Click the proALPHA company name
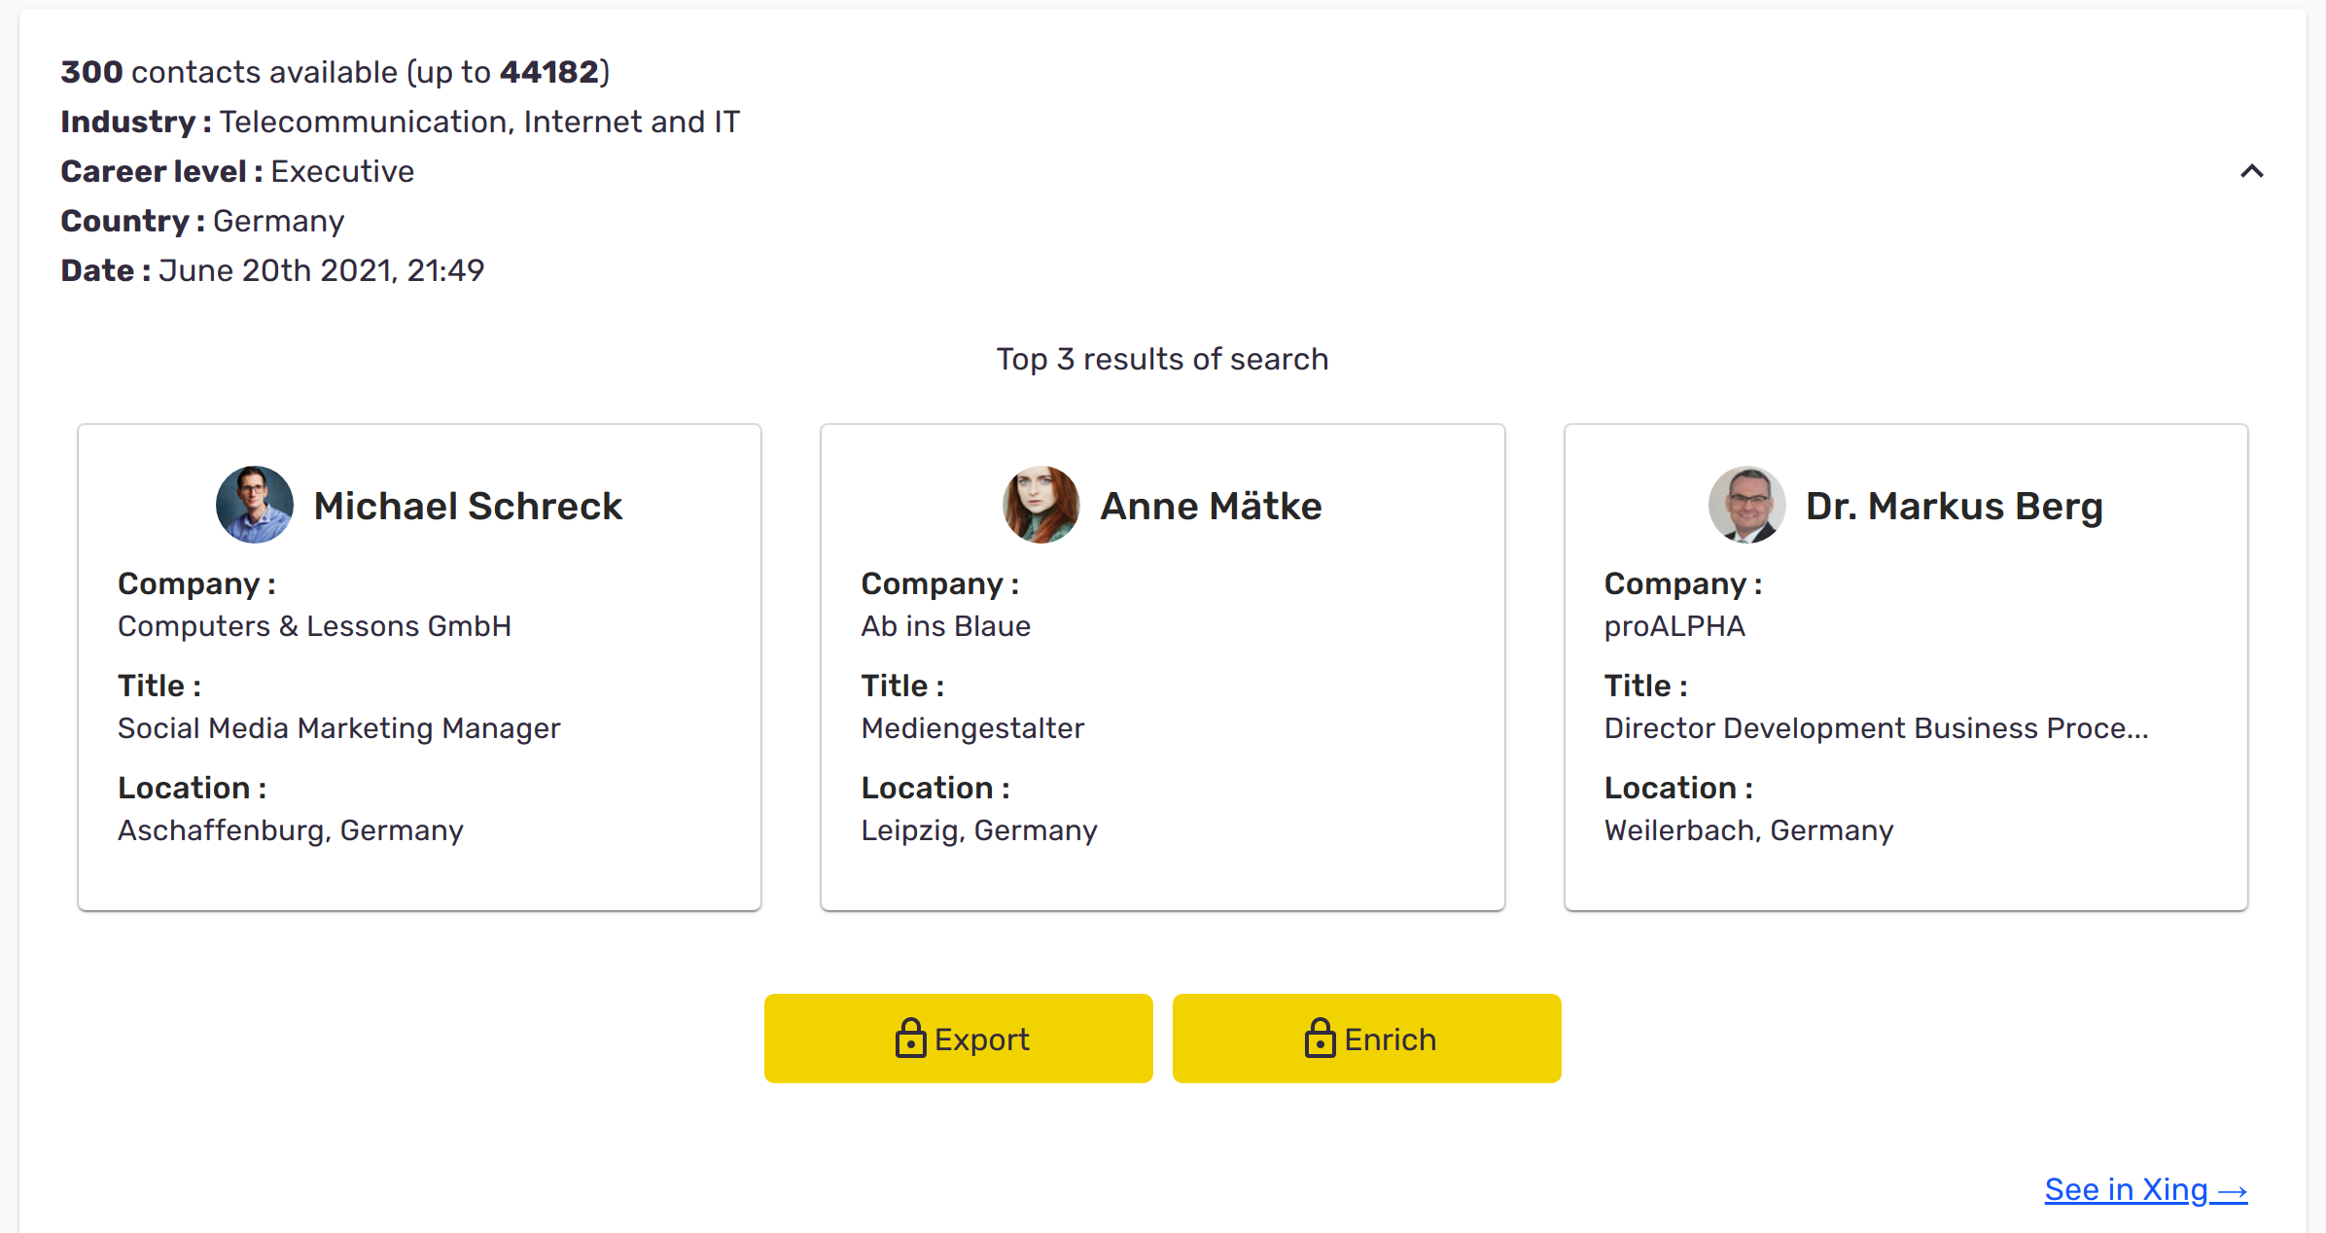Viewport: 2326px width, 1233px height. click(x=1674, y=626)
